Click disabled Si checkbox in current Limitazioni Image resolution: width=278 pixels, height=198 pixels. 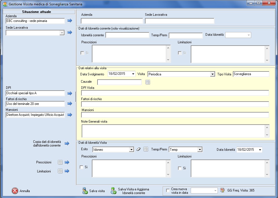point(180,53)
